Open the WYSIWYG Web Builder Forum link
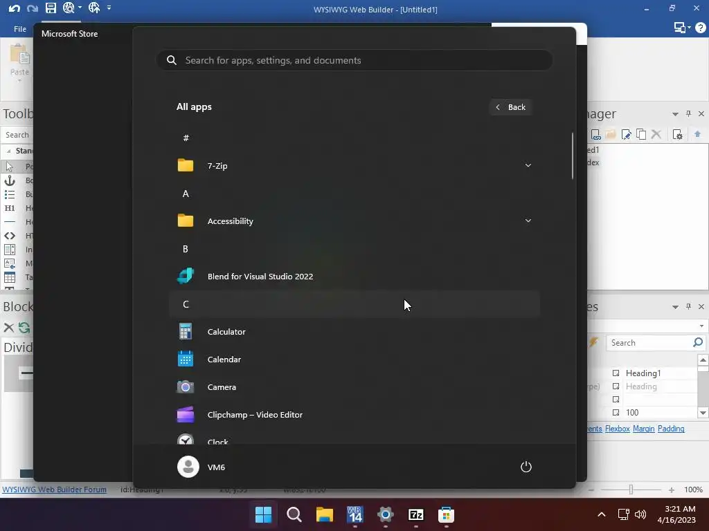Viewport: 709px width, 531px height. 54,490
